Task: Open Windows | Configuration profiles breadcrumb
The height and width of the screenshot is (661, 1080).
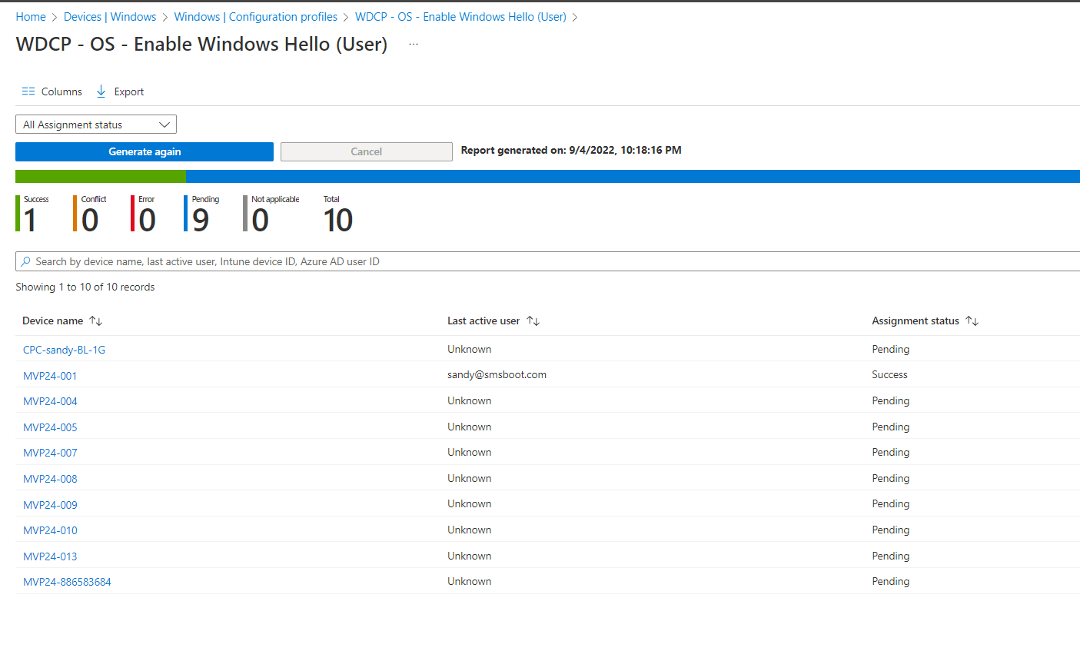Action: 255,16
